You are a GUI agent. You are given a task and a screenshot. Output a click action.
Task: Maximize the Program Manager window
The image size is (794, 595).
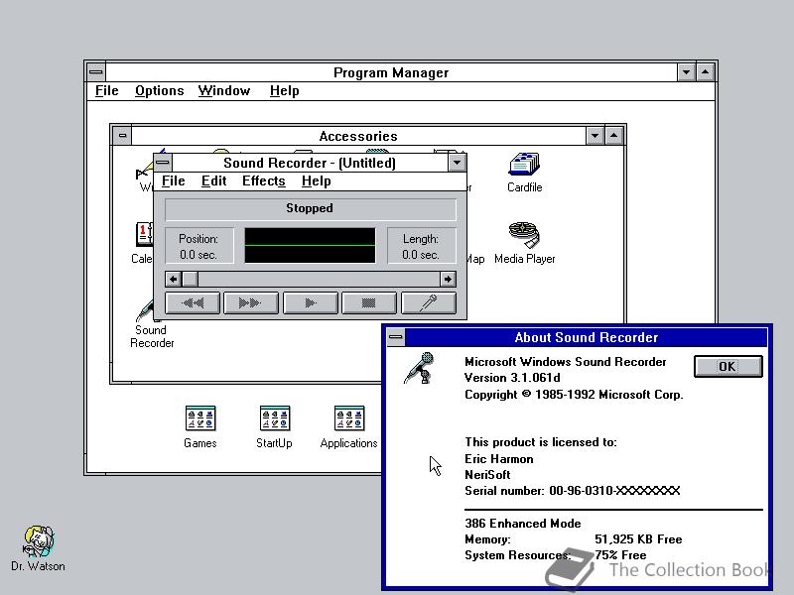click(706, 72)
